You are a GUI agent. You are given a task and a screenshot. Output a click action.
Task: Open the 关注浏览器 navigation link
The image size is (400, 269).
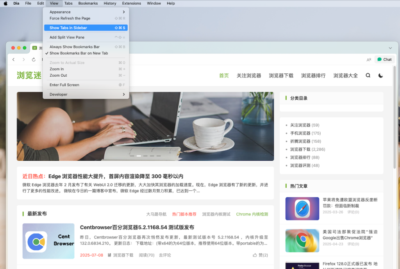pos(249,75)
